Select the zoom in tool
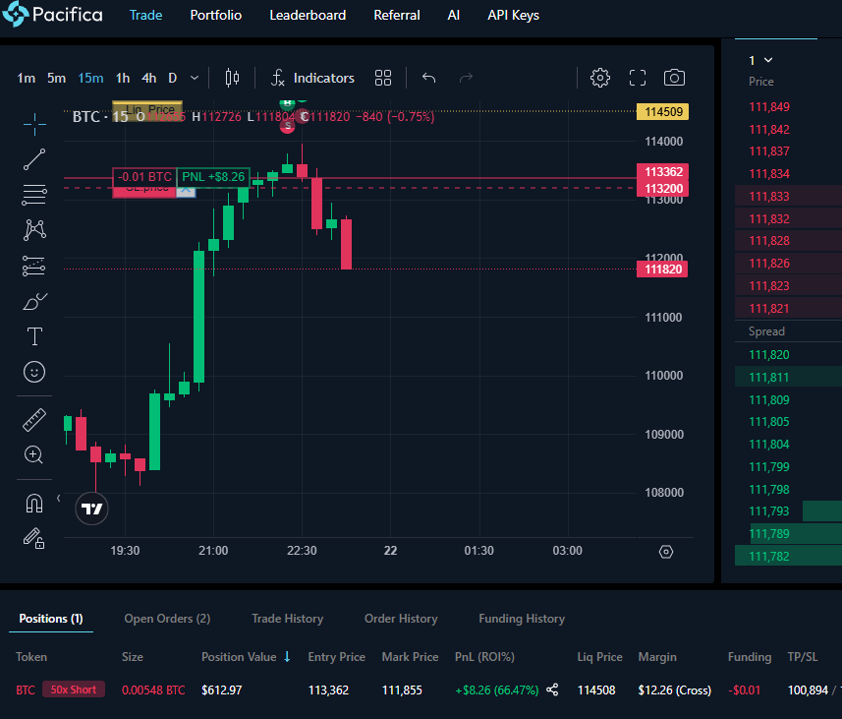 (33, 455)
